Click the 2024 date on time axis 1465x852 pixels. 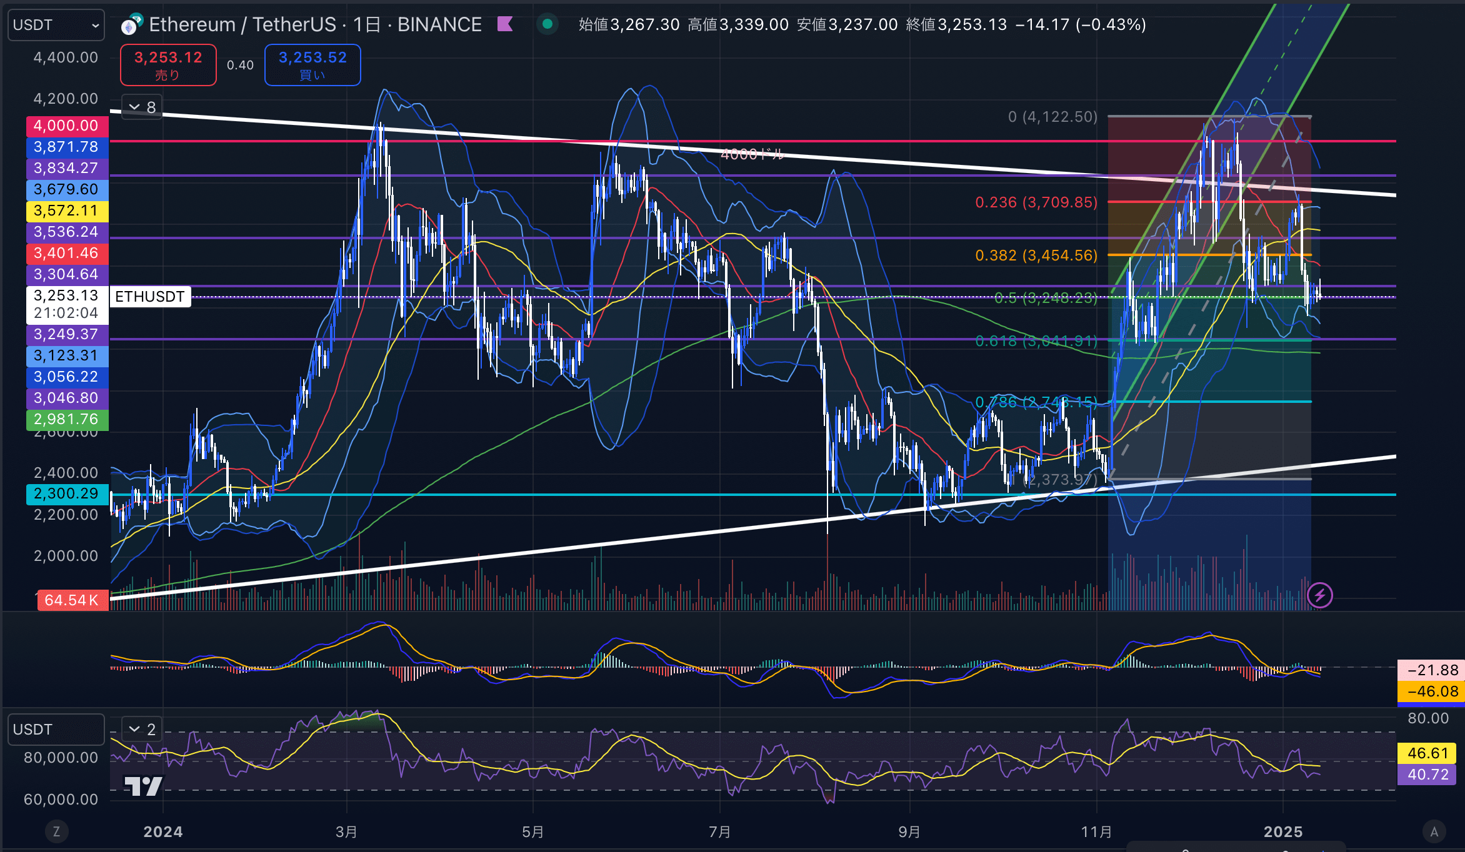163,832
